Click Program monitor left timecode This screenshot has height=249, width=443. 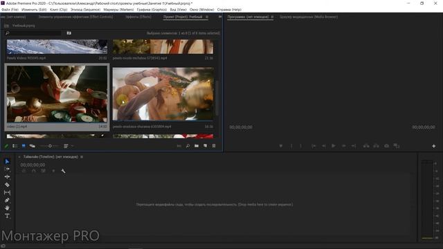(x=241, y=127)
